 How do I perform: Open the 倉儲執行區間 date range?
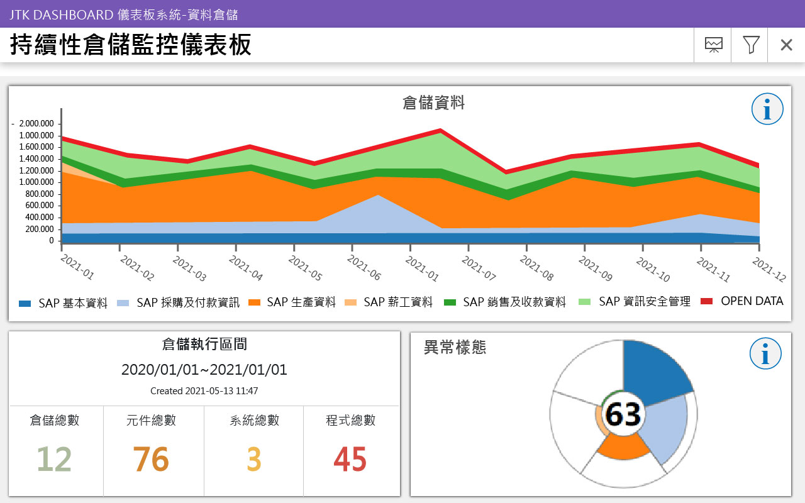coord(204,370)
